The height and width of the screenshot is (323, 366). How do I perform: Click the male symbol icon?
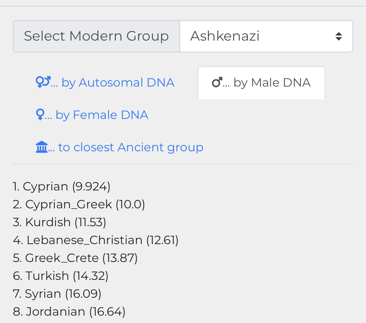point(217,83)
